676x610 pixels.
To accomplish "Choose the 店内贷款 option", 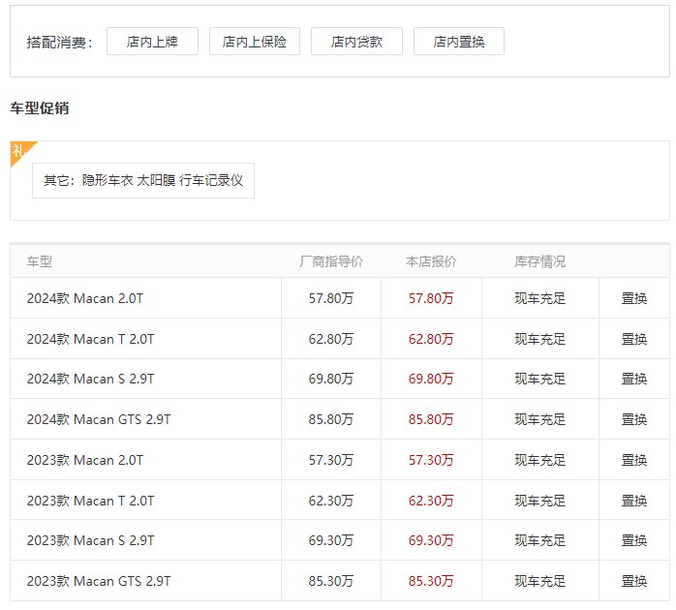I will click(x=356, y=42).
